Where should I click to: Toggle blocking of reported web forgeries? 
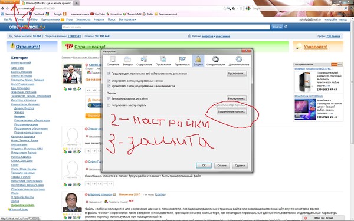coord(109,86)
